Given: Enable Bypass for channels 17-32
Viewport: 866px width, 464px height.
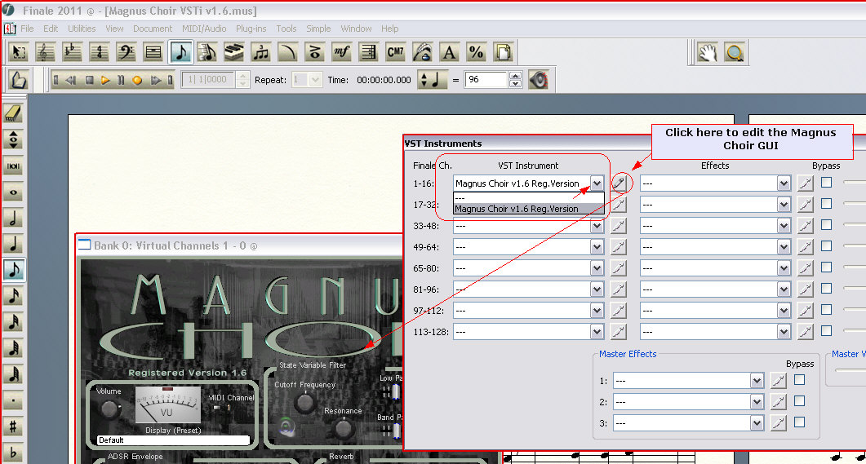Looking at the screenshot, I should pyautogui.click(x=826, y=204).
